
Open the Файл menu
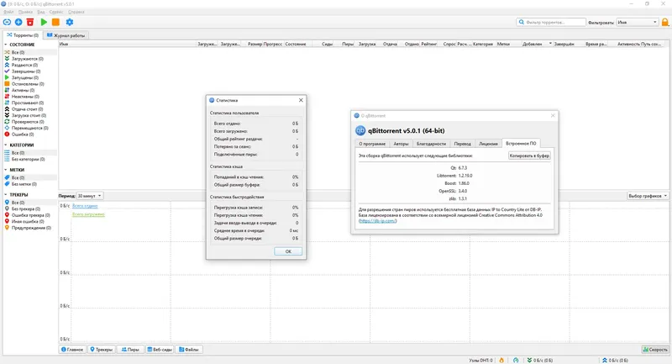click(x=8, y=12)
